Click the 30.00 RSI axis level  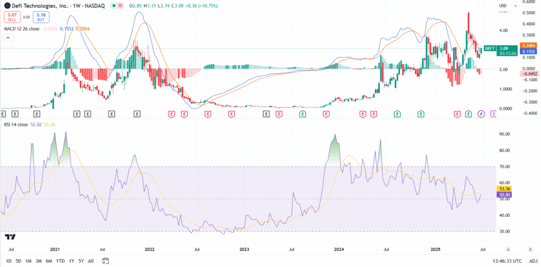point(505,231)
